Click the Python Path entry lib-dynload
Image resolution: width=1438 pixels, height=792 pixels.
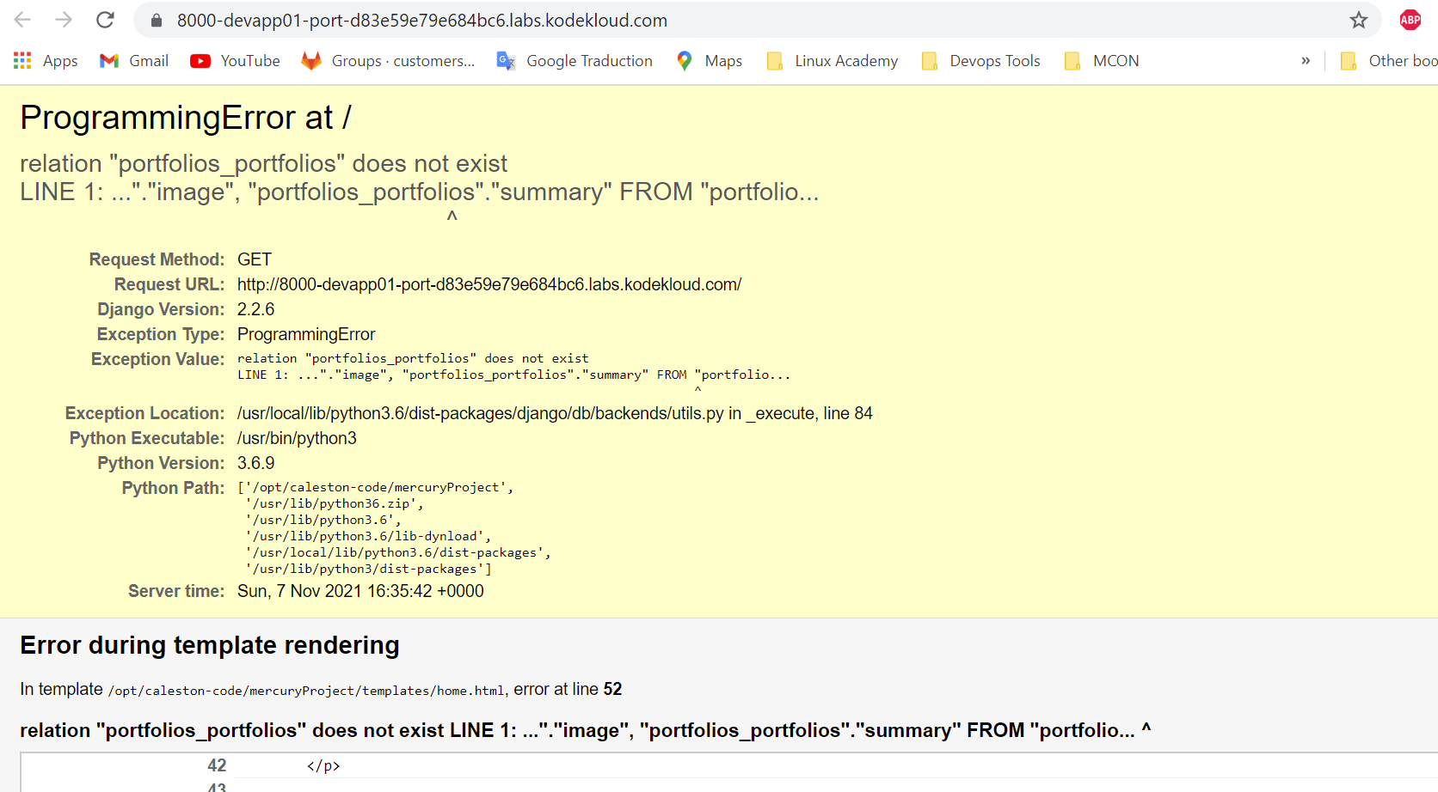(x=368, y=536)
